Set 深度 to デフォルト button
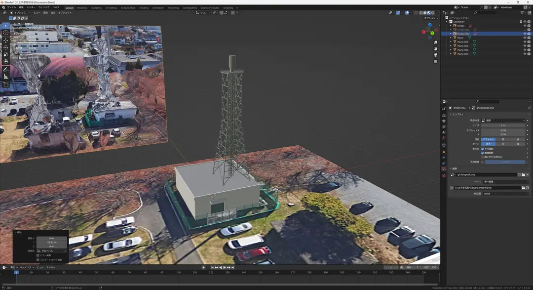Image resolution: width=533 pixels, height=290 pixels. (x=488, y=139)
